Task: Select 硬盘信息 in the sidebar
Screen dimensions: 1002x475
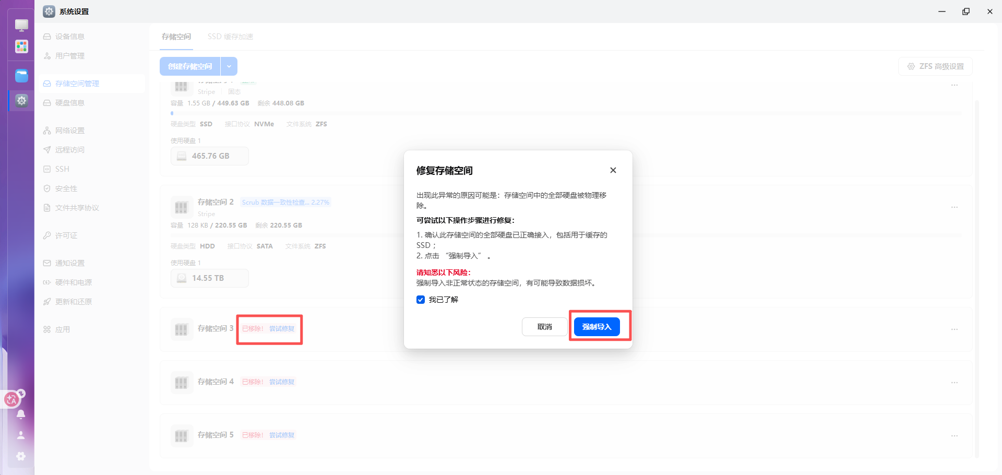Action: [70, 103]
